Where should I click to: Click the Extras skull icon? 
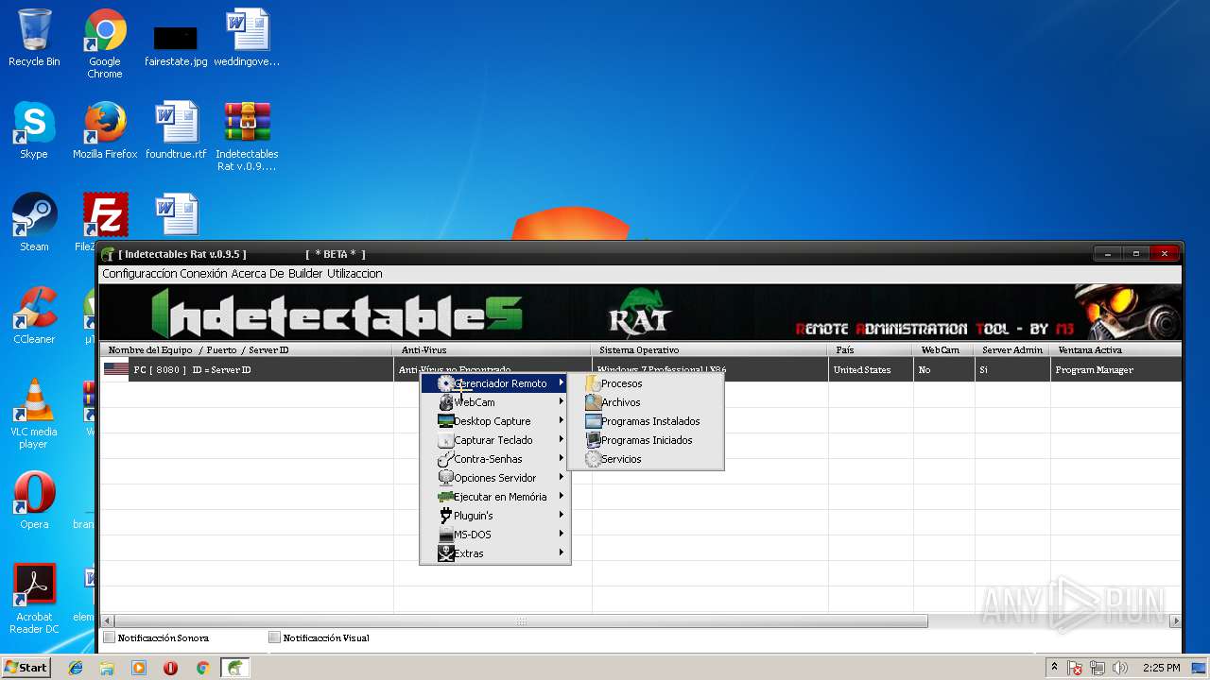coord(446,553)
